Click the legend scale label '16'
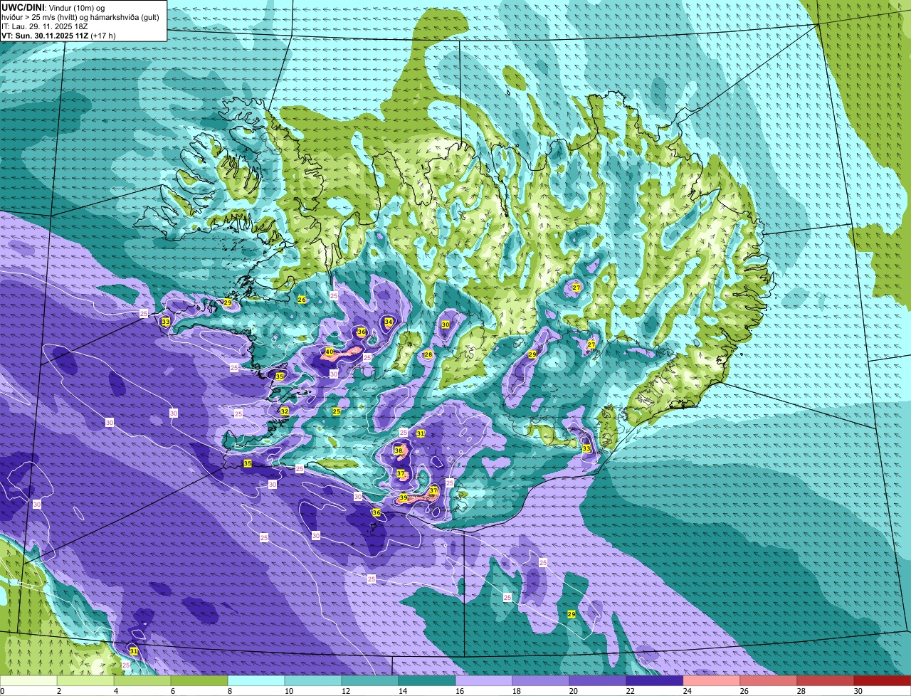 (460, 691)
